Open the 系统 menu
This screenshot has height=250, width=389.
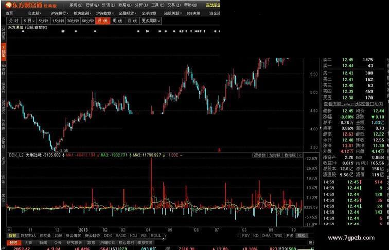[76, 5]
